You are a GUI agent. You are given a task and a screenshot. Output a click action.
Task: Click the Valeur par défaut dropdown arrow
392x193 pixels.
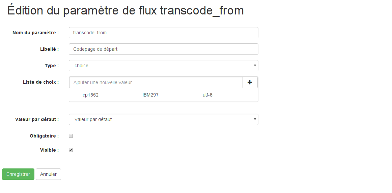click(255, 120)
